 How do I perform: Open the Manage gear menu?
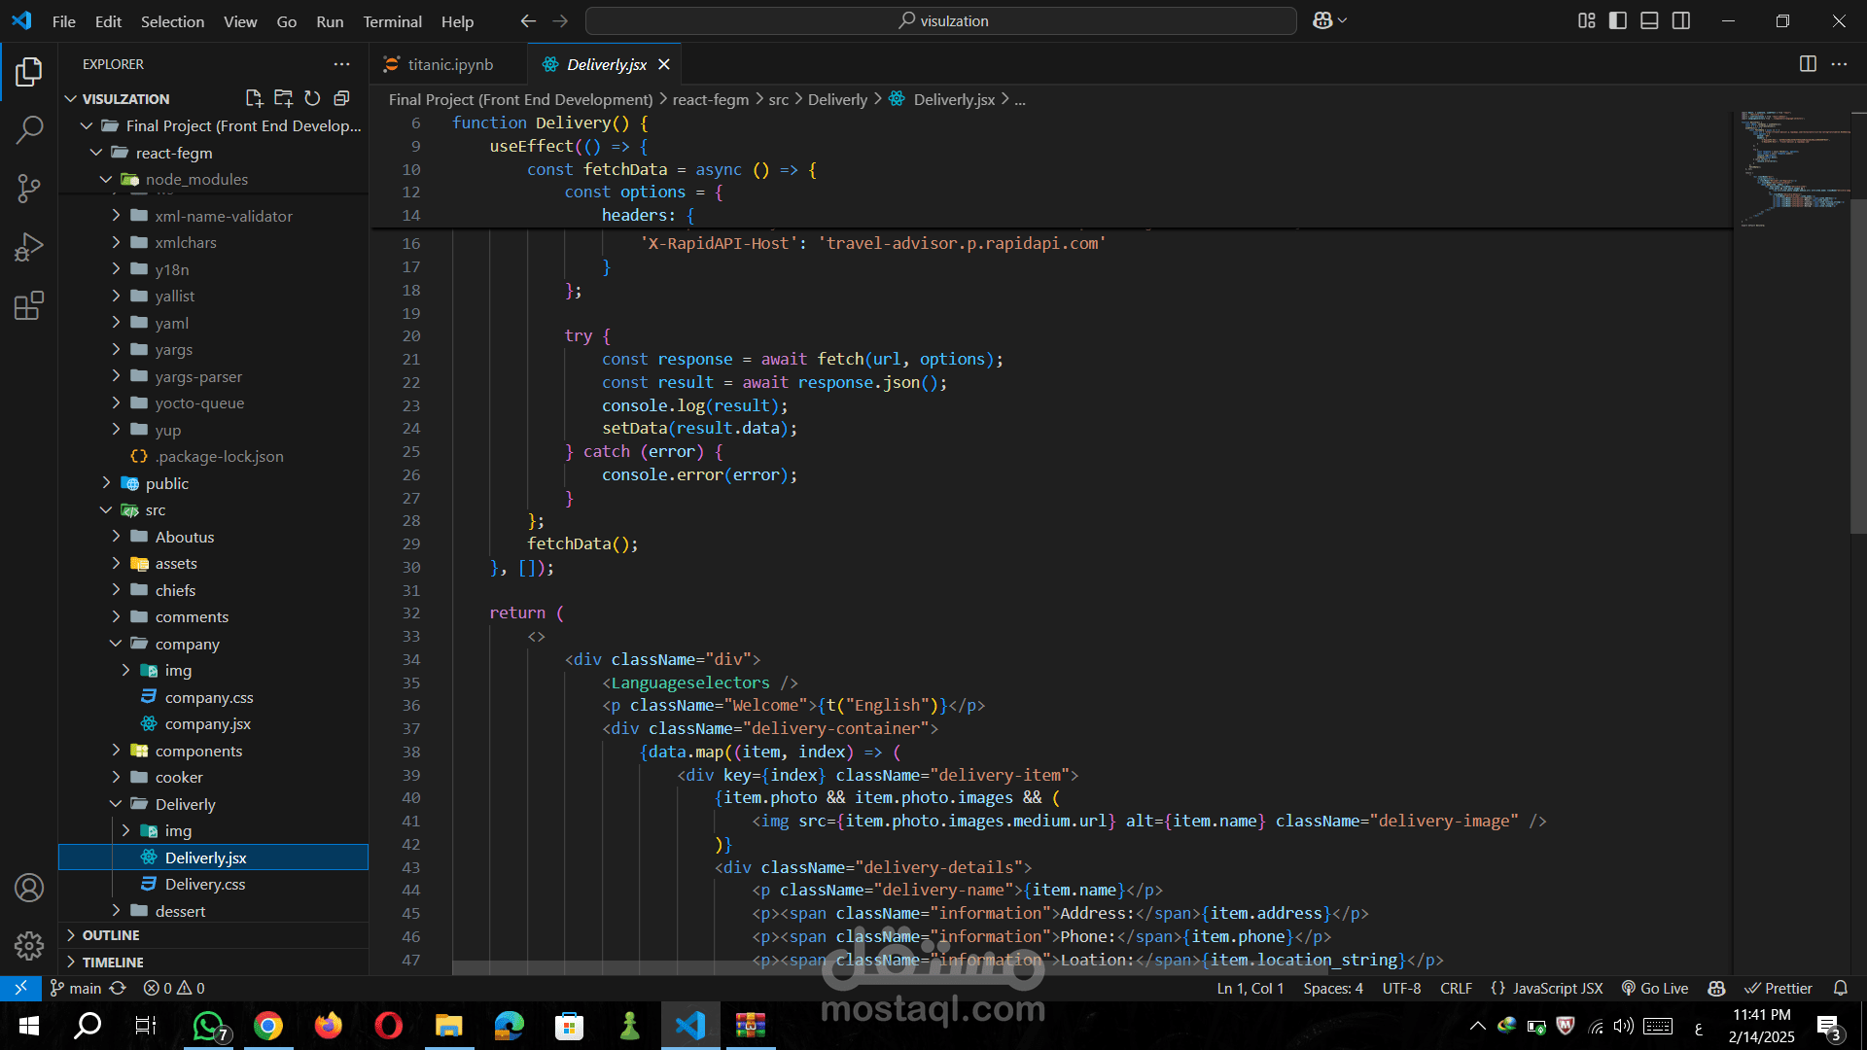29,945
